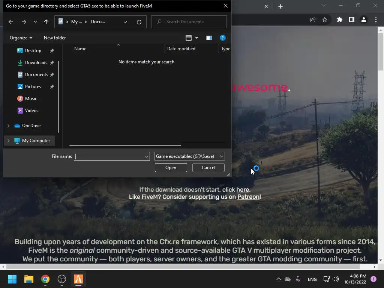This screenshot has width=384, height=288.
Task: Open address bar path history dropdown
Action: tap(125, 22)
